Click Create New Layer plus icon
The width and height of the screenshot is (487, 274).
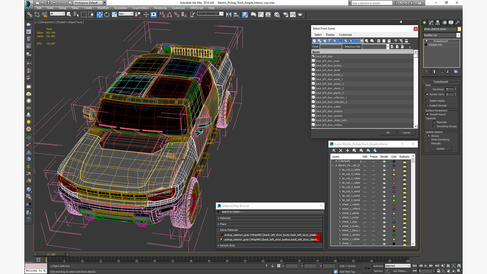pyautogui.click(x=347, y=150)
